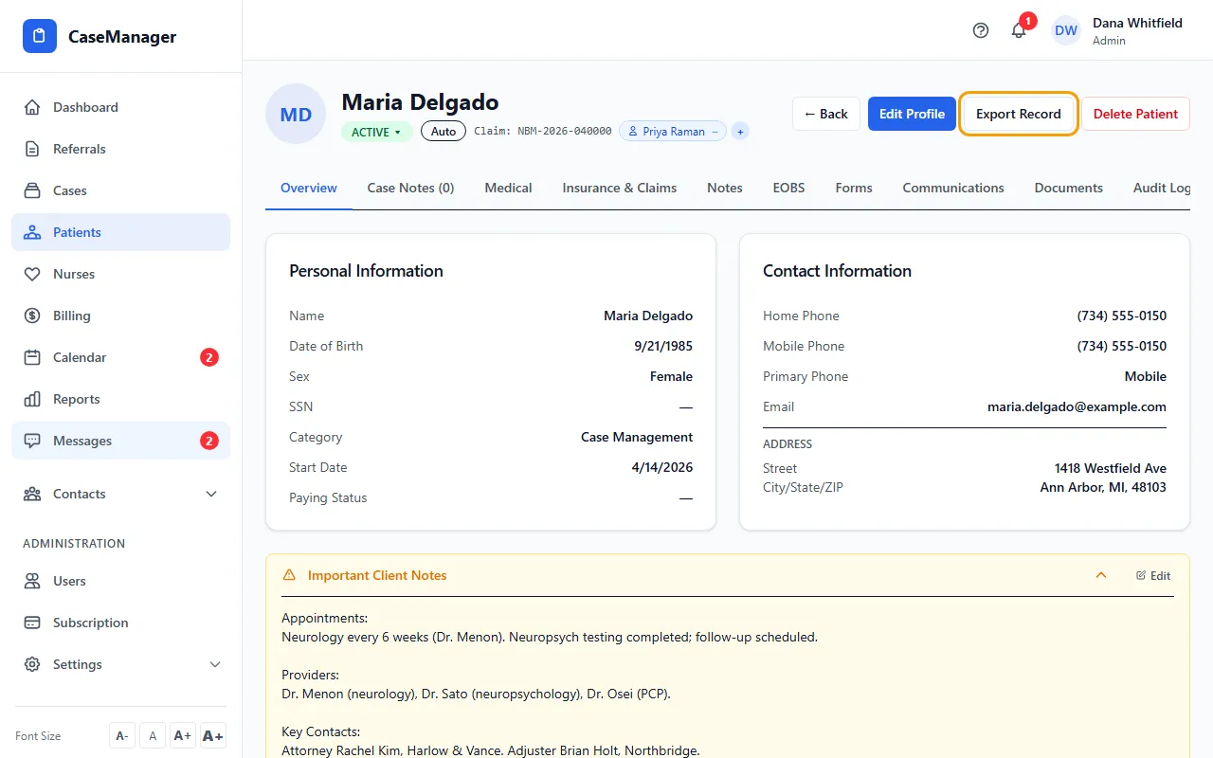Image resolution: width=1213 pixels, height=758 pixels.
Task: Click the Calendar icon in the sidebar
Action: coord(32,357)
